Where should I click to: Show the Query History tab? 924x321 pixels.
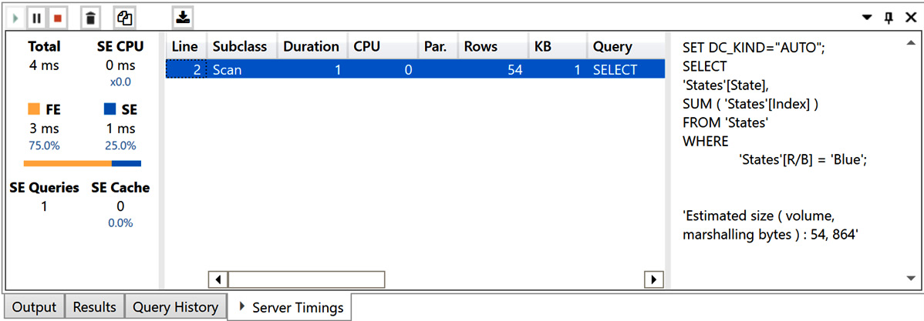[176, 307]
